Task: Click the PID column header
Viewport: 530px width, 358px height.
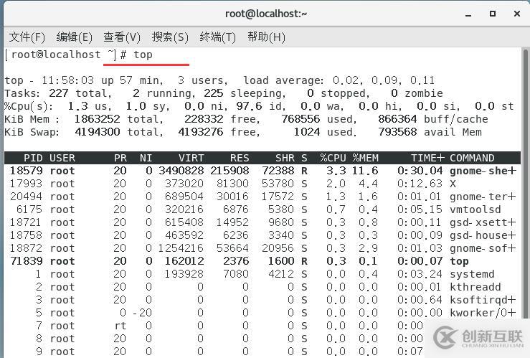Action: click(x=33, y=158)
